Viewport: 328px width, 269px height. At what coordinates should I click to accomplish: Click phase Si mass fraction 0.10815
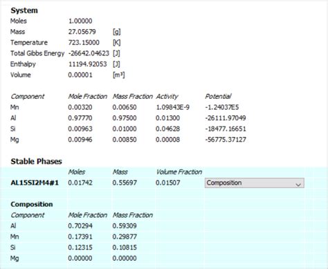(x=125, y=248)
